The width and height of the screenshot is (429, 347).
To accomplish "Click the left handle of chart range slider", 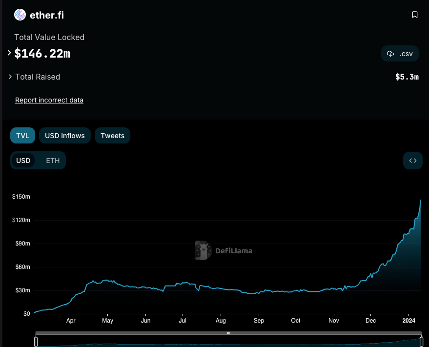I will click(x=36, y=342).
